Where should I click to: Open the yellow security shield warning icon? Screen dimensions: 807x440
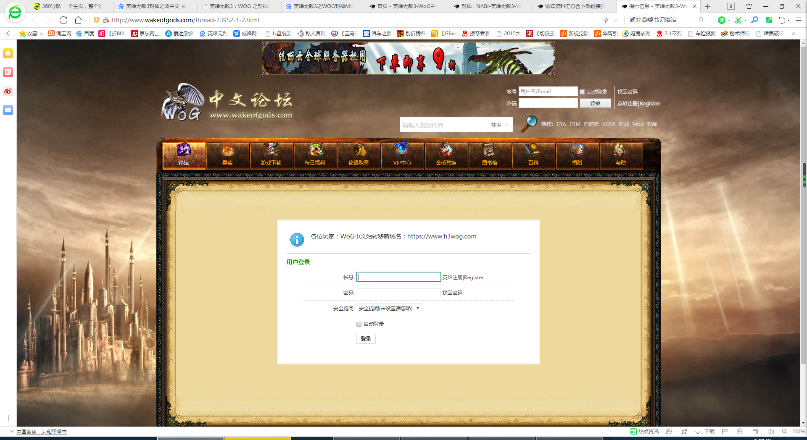[x=97, y=20]
